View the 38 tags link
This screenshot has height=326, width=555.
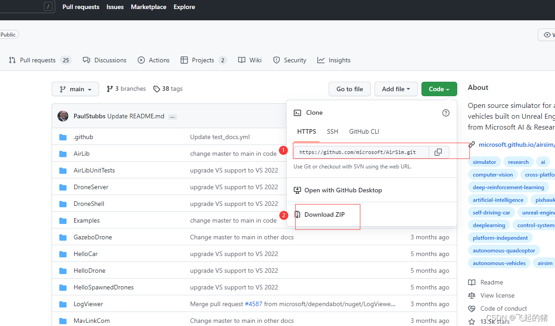168,89
